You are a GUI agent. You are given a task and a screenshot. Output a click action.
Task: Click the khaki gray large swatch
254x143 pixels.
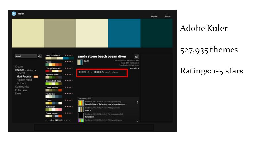click(60, 33)
